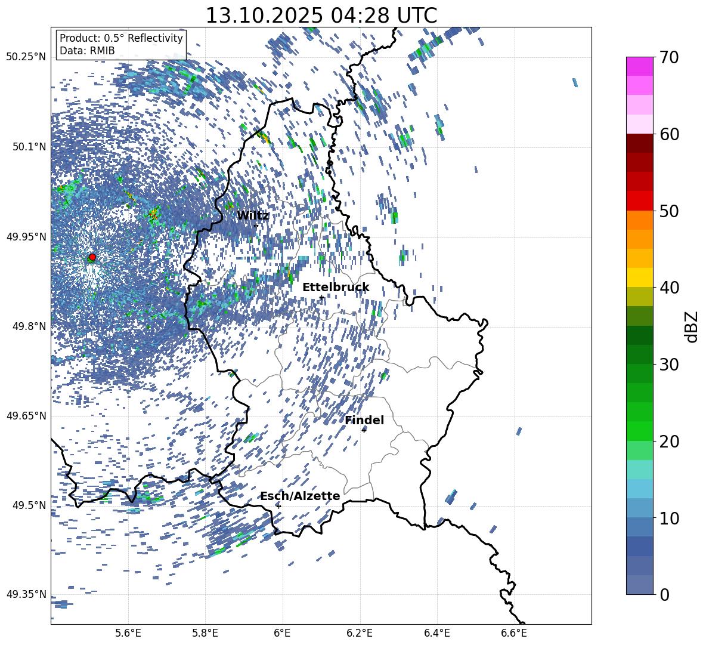
Task: Click the 6.2°E longitude tick label
Action: [x=360, y=633]
